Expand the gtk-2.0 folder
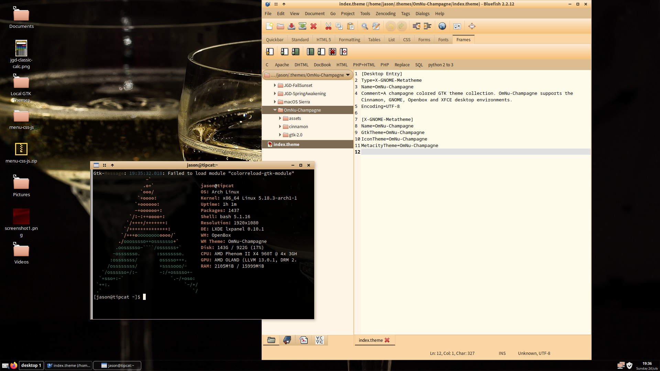The width and height of the screenshot is (660, 371). [280, 135]
